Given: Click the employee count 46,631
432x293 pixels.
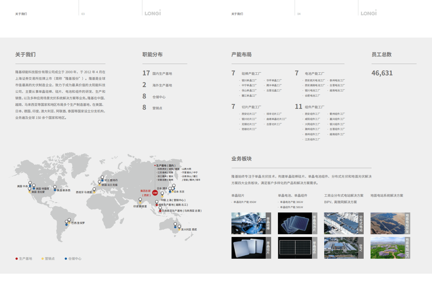Looking at the screenshot, I should pos(382,73).
